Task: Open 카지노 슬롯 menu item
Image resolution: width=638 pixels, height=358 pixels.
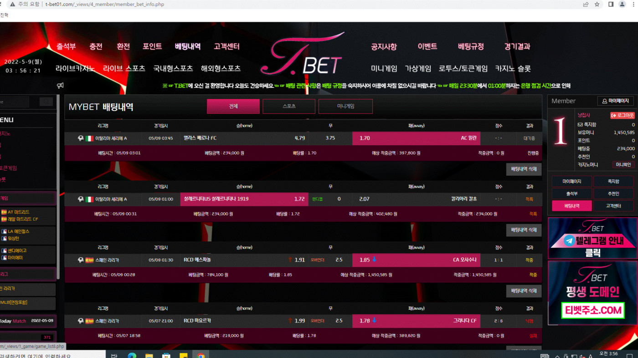Action: coord(513,68)
